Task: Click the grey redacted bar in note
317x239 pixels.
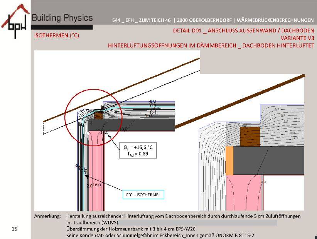Action: pos(197,223)
